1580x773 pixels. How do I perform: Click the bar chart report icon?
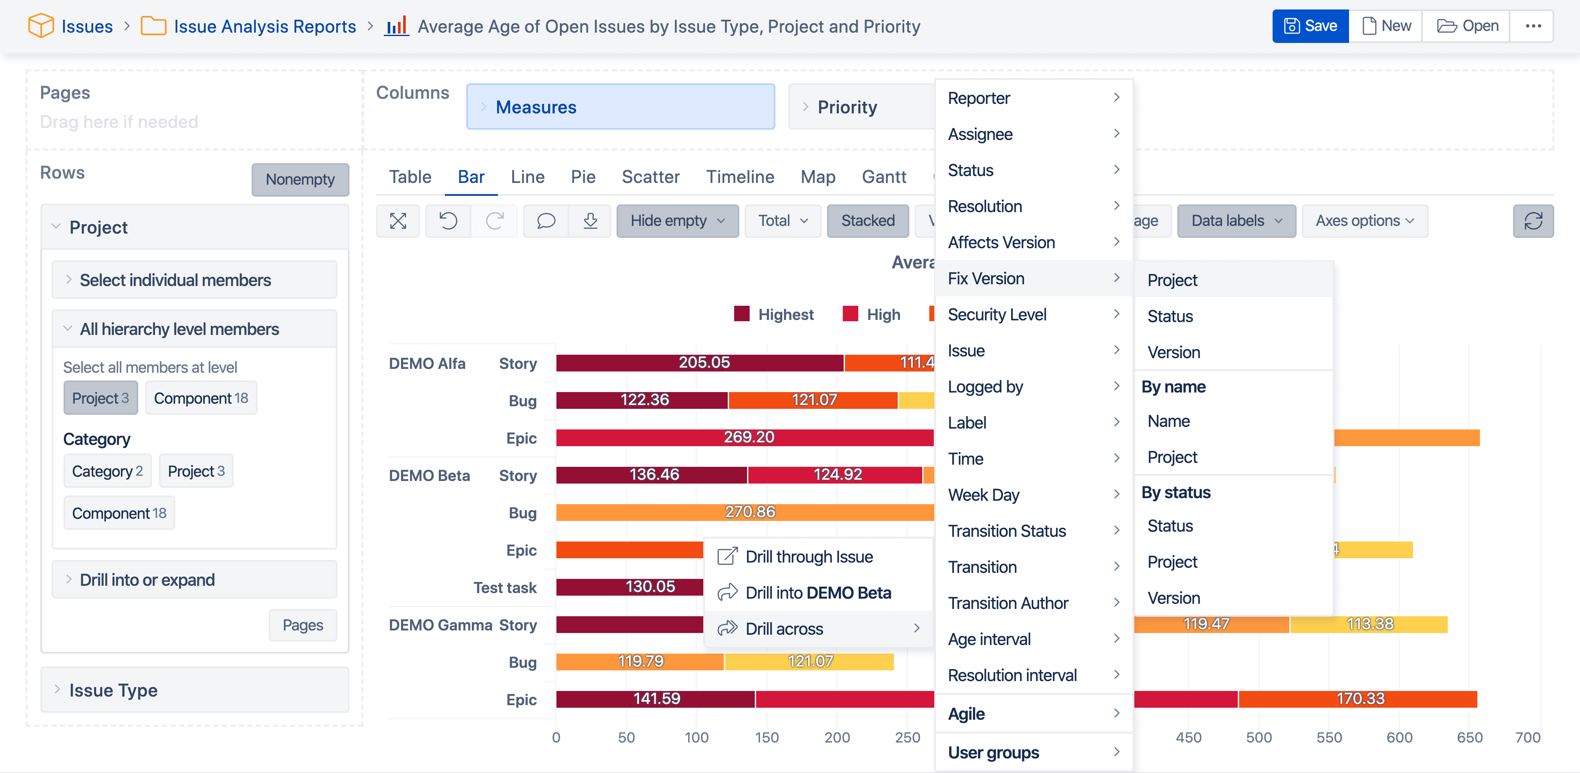[397, 26]
